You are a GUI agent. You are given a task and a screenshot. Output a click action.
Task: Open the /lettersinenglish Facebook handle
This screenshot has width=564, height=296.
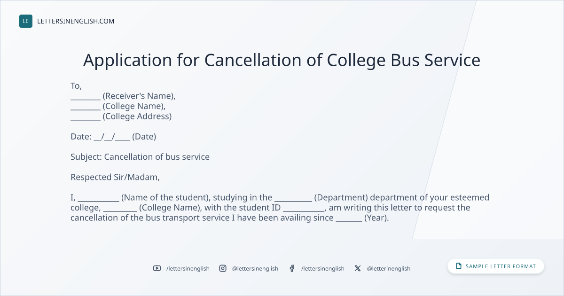323,268
